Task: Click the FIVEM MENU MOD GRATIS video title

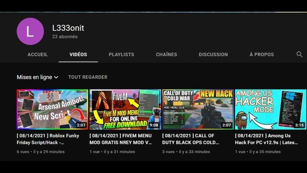Action: click(x=120, y=139)
